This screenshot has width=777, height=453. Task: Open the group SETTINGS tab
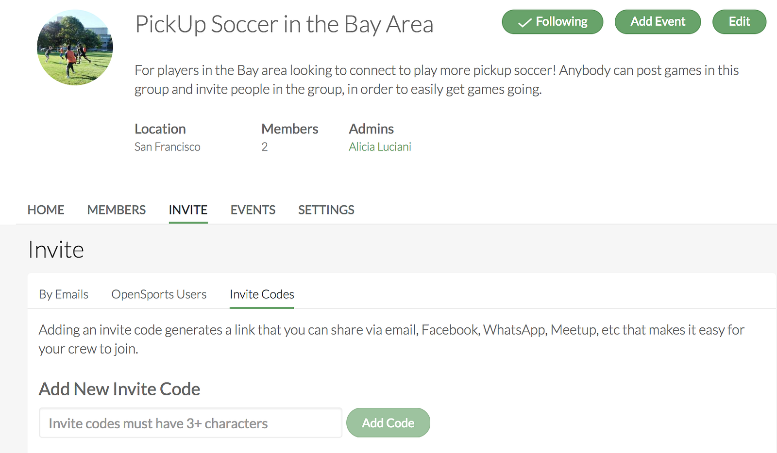(x=326, y=210)
